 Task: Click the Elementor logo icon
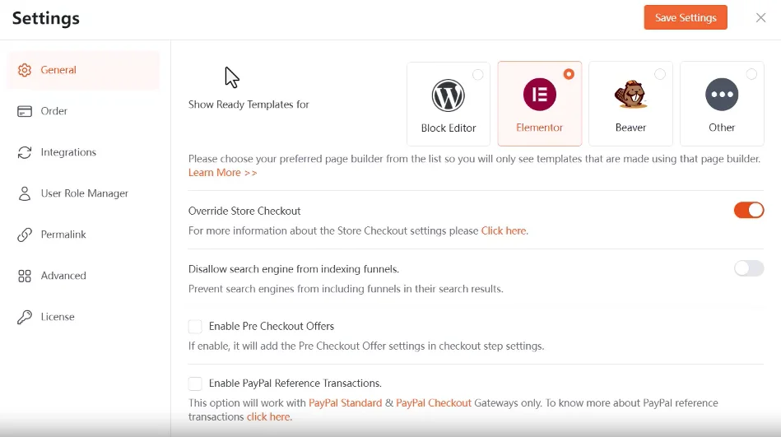pyautogui.click(x=540, y=95)
